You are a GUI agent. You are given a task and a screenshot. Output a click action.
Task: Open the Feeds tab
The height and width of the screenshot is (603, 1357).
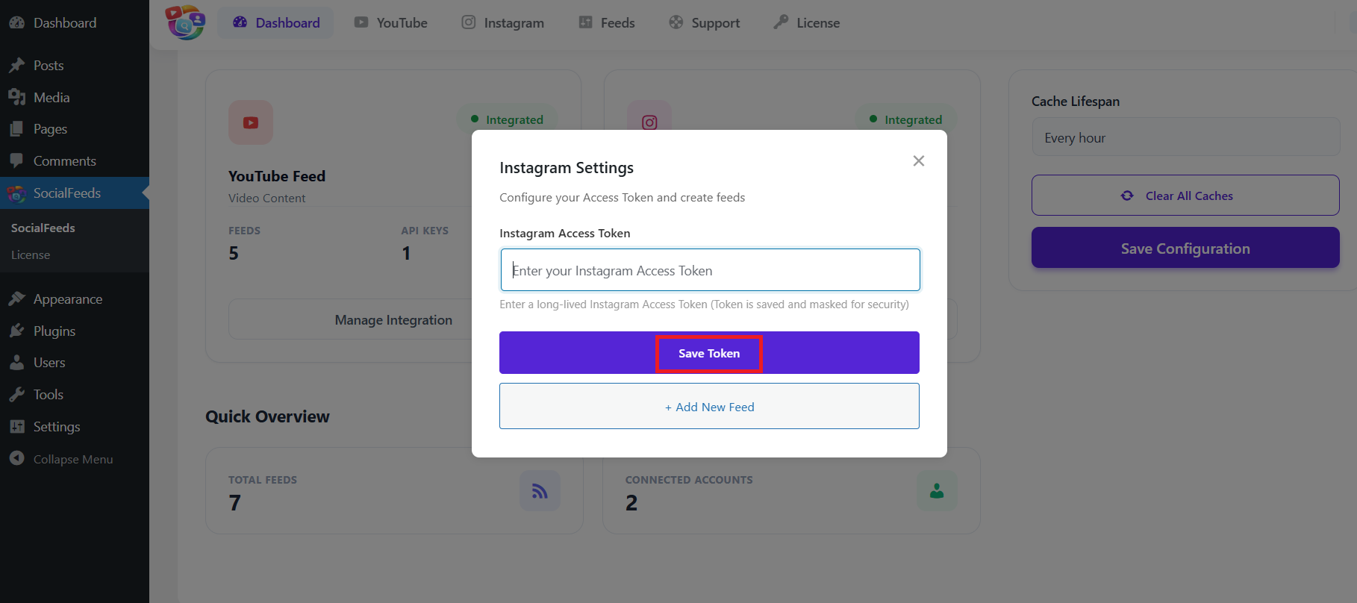tap(607, 23)
